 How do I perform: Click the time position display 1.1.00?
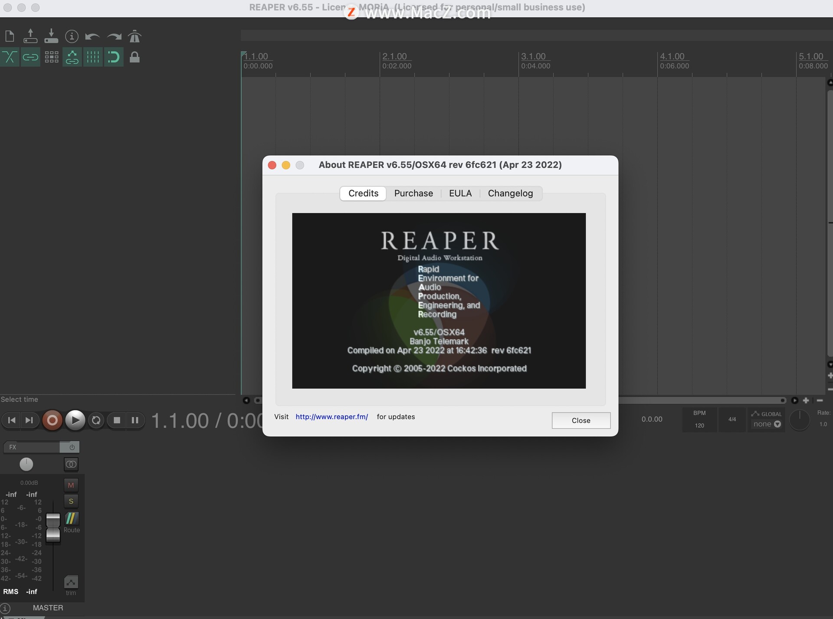[180, 421]
